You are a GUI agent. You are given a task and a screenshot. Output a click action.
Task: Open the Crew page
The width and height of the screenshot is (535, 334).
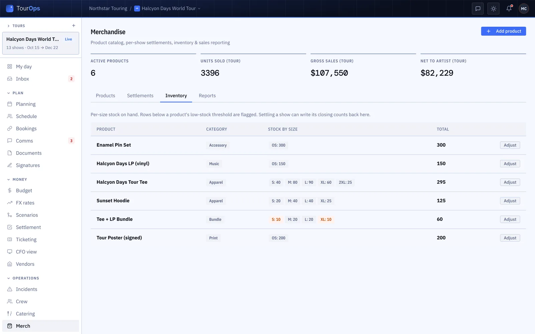click(x=40, y=302)
